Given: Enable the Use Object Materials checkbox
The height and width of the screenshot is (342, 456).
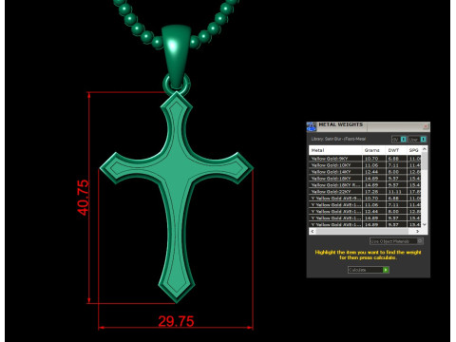Looking at the screenshot, I should pyautogui.click(x=420, y=241).
